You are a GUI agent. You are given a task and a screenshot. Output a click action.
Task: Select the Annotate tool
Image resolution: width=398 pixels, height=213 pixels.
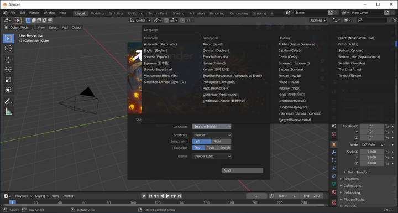tap(8, 101)
